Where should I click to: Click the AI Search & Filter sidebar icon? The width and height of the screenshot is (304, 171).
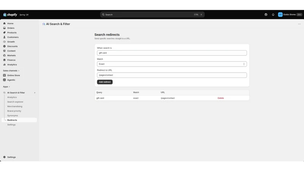pos(5,93)
